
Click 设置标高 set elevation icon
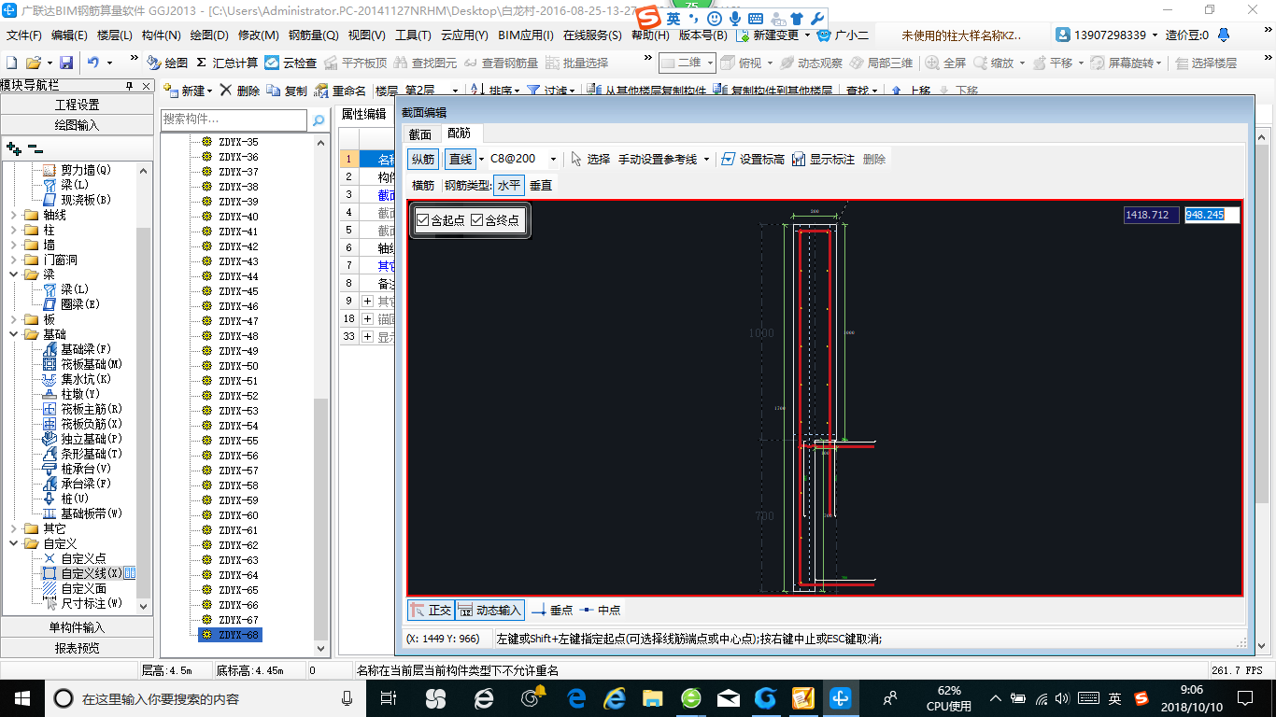point(753,159)
